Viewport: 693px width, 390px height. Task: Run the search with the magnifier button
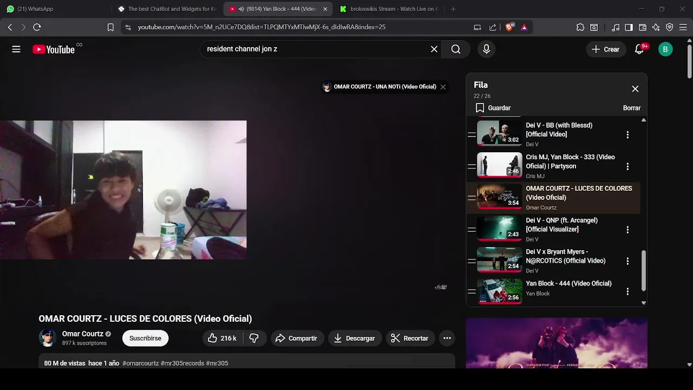pyautogui.click(x=456, y=49)
